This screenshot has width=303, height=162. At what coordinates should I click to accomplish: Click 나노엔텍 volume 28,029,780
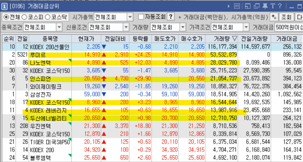pyautogui.click(x=223, y=63)
